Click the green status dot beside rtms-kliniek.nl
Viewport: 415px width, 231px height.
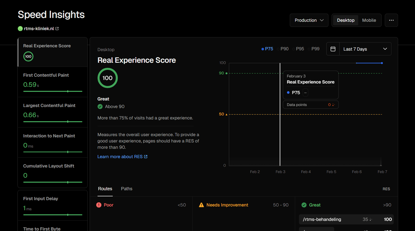[20, 29]
